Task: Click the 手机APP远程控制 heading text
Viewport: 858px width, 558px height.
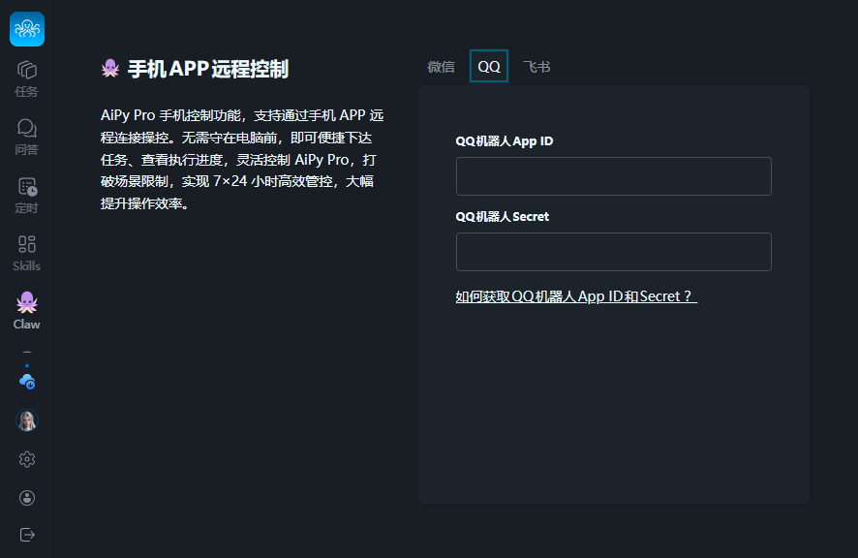Action: [208, 69]
